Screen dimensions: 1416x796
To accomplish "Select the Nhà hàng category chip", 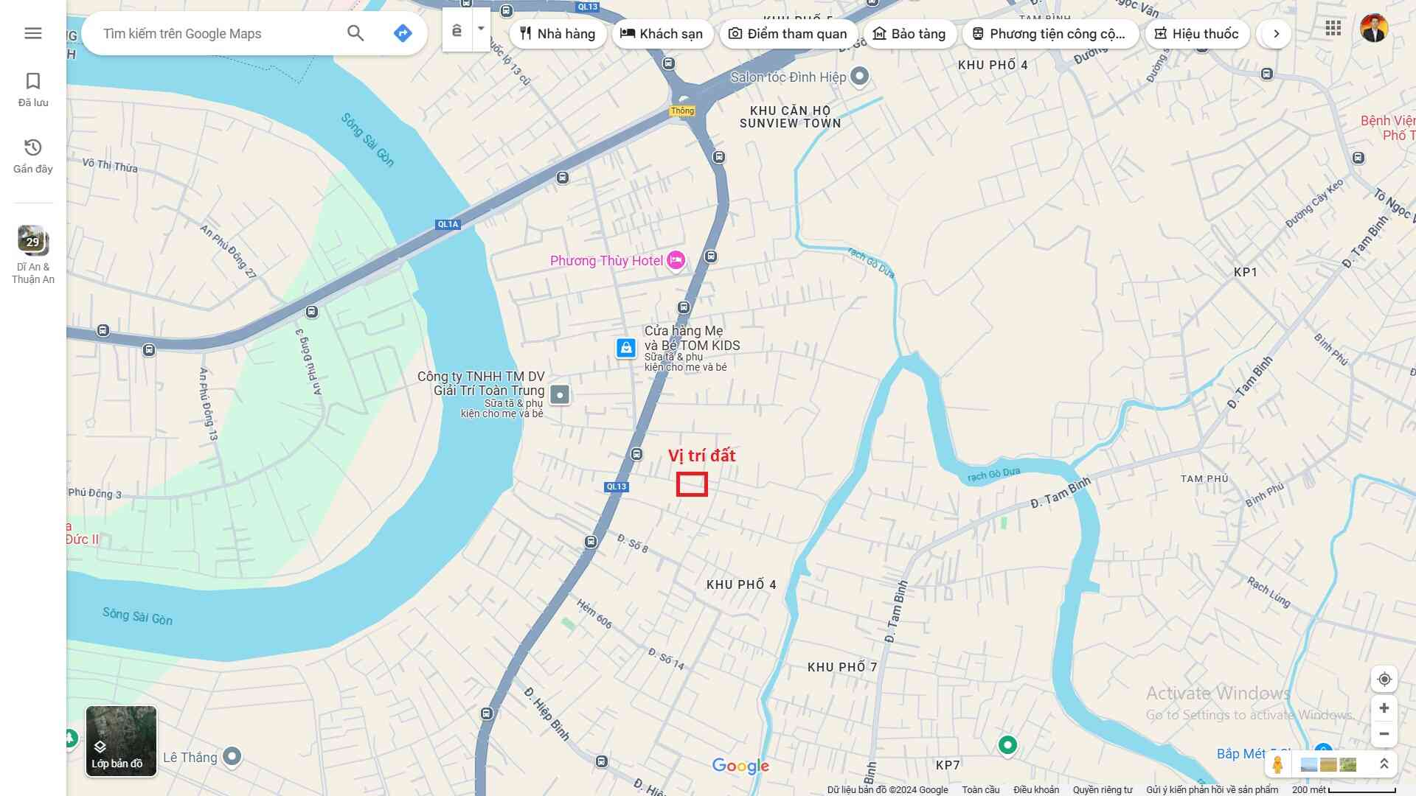I will tap(558, 34).
